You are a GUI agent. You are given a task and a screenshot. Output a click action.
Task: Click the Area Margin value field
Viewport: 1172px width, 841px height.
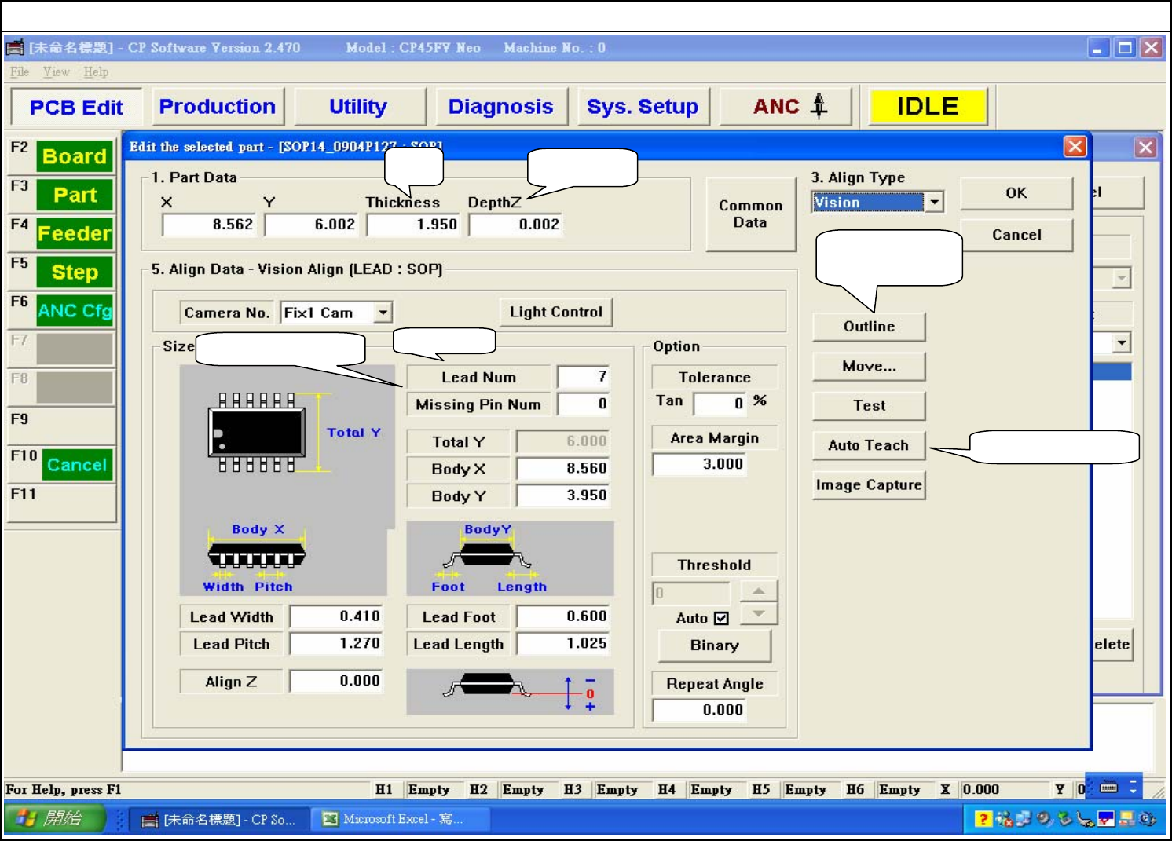pos(699,464)
